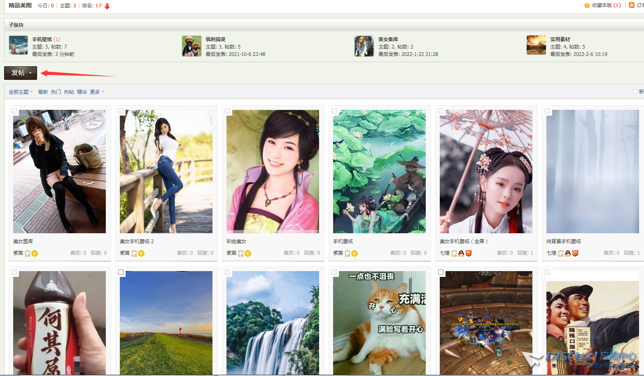
Task: Click the orange RSS subscribe icon
Action: [631, 5]
